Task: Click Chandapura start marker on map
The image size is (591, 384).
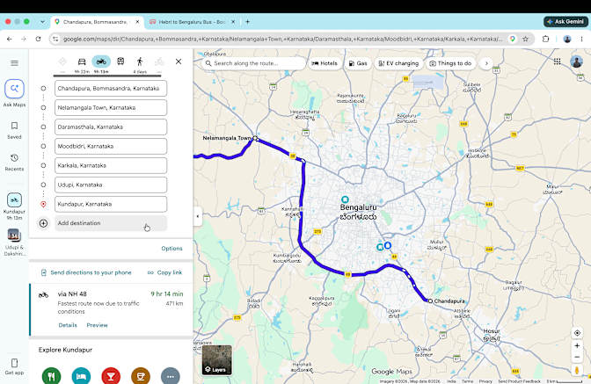Action: click(430, 301)
